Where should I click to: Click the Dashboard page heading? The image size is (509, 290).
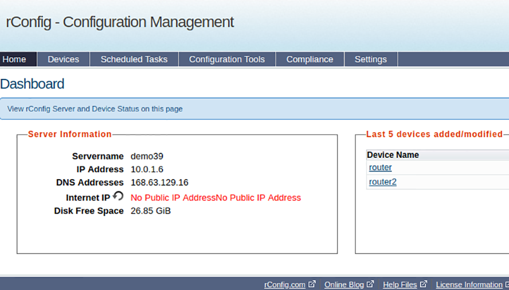point(32,84)
